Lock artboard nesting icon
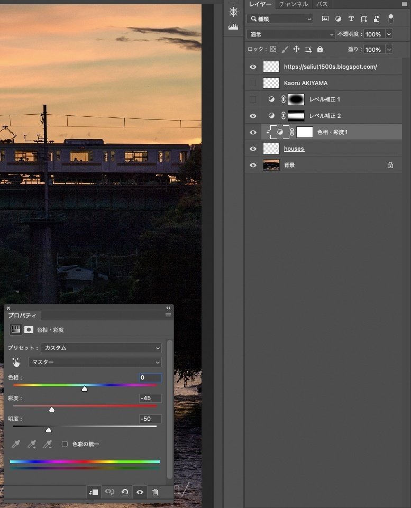This screenshot has width=411, height=508. click(308, 49)
